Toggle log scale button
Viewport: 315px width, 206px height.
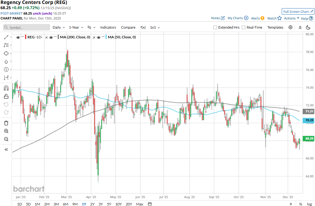click(309, 204)
